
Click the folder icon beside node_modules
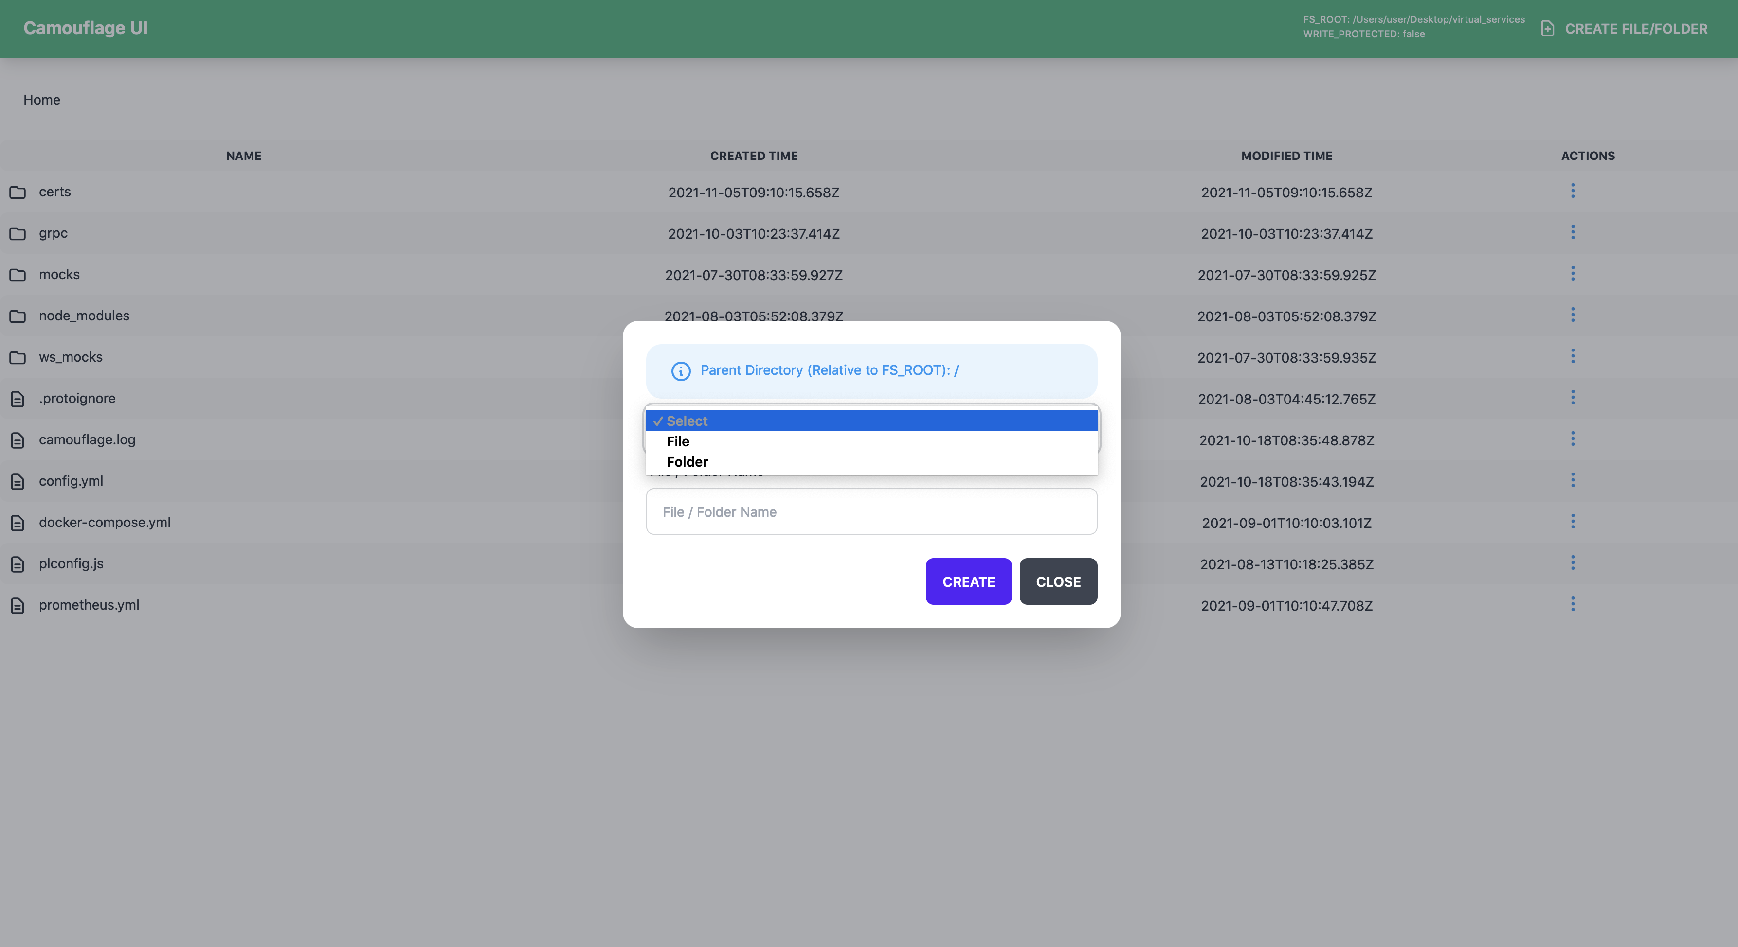(x=18, y=316)
